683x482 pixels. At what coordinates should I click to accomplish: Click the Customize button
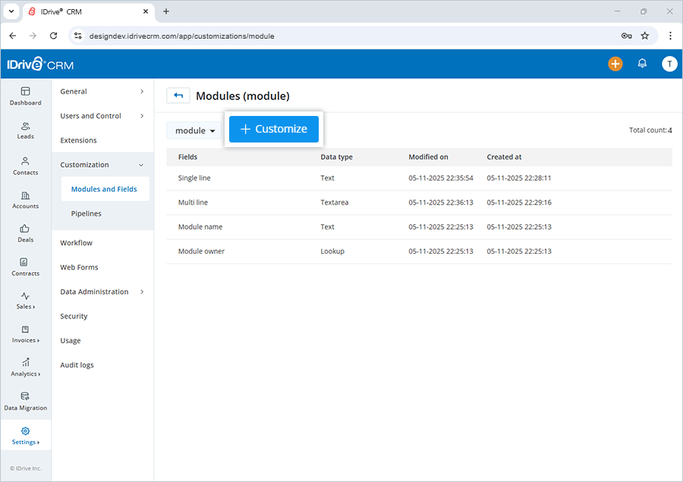click(273, 129)
